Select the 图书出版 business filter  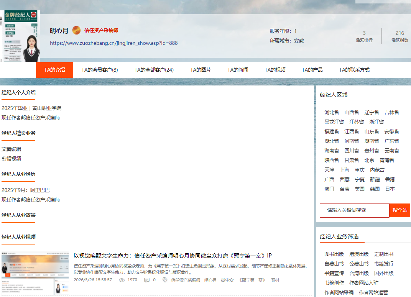click(x=334, y=254)
